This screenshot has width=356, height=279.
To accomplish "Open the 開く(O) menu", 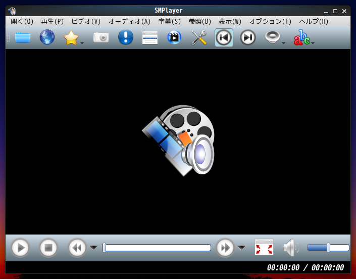I will (x=22, y=22).
